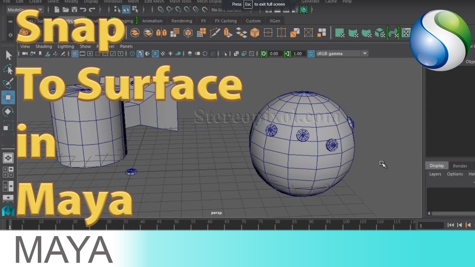Image resolution: width=475 pixels, height=267 pixels.
Task: Open the UV Editor checker shelf icon
Action: [x=406, y=33]
